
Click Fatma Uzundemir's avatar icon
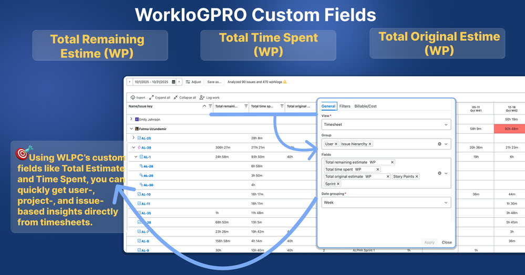pyautogui.click(x=137, y=129)
